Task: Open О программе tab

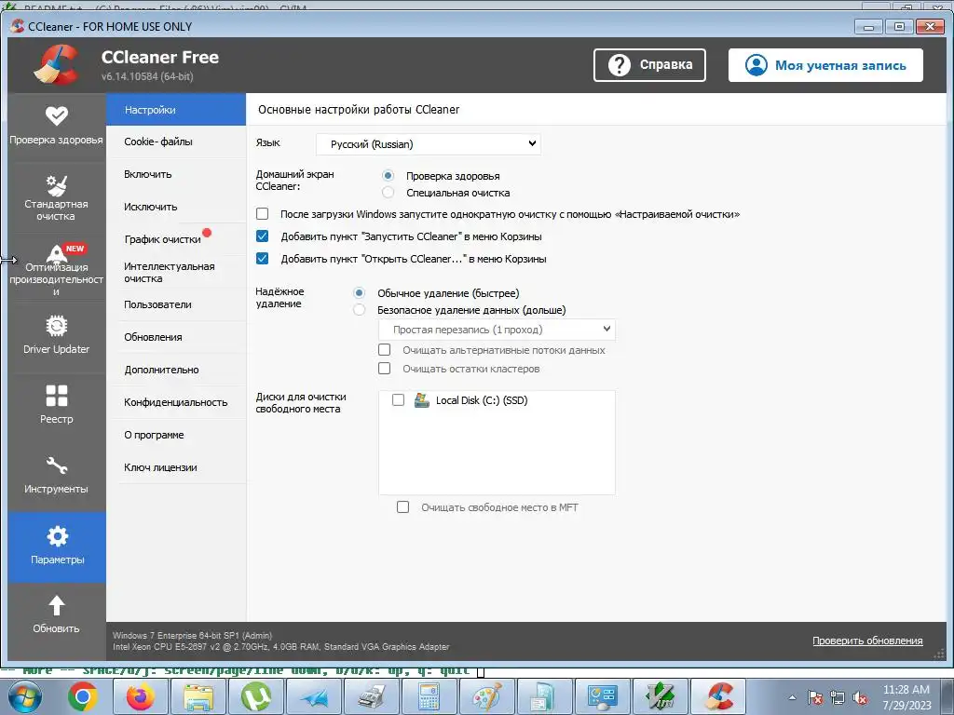Action: (176, 436)
